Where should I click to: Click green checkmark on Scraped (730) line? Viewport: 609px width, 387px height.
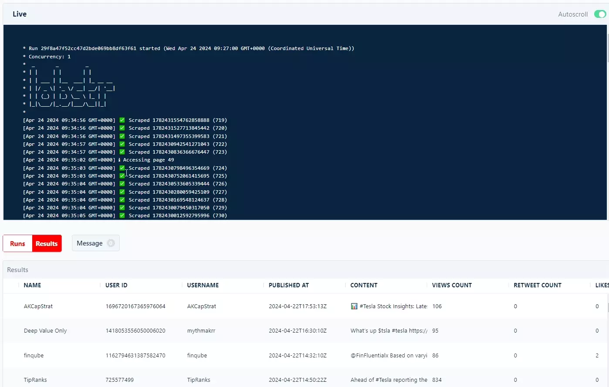pos(122,215)
